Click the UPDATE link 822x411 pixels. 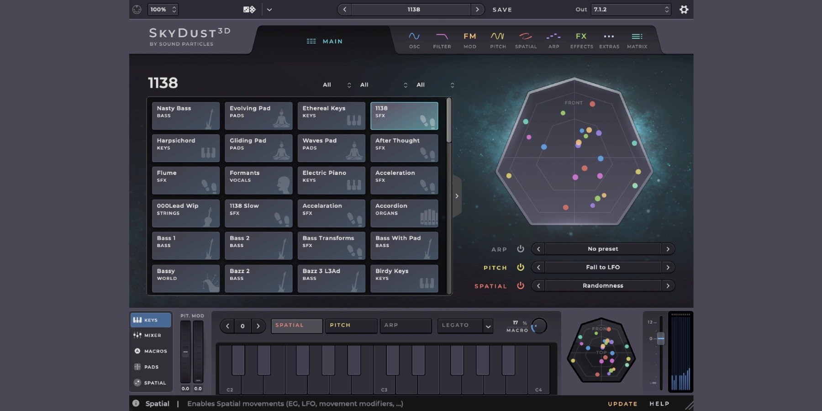click(x=622, y=404)
